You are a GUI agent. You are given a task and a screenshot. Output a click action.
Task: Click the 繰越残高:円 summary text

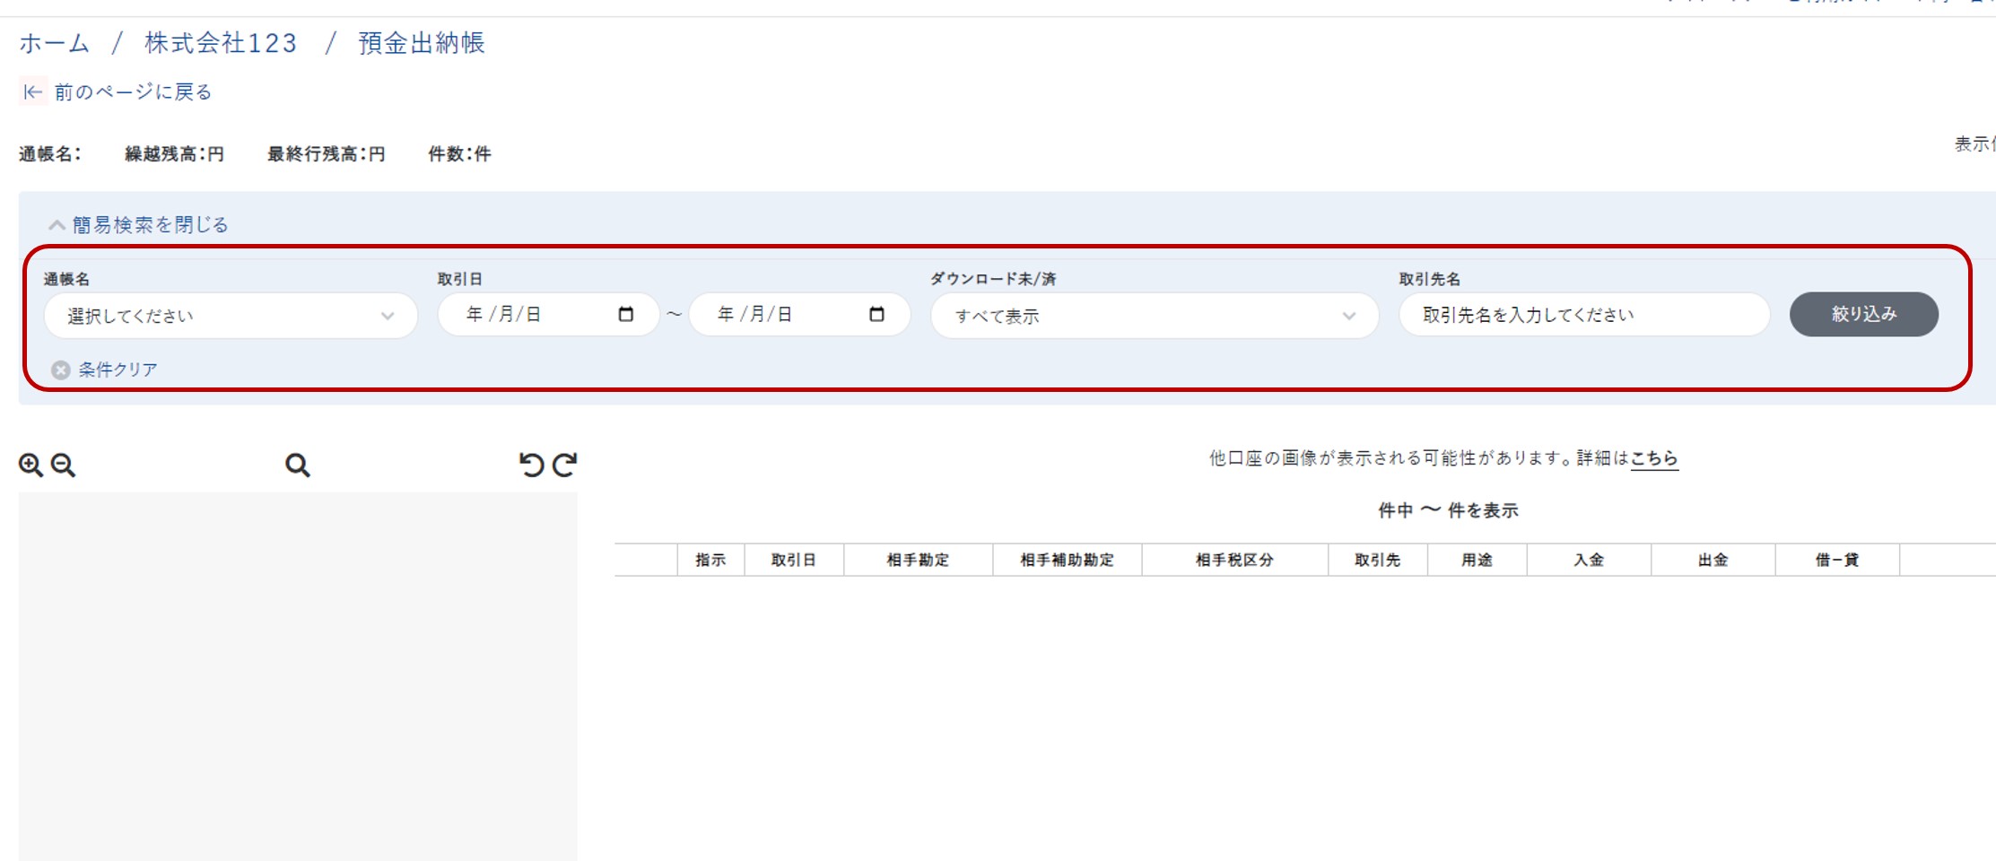[x=174, y=154]
